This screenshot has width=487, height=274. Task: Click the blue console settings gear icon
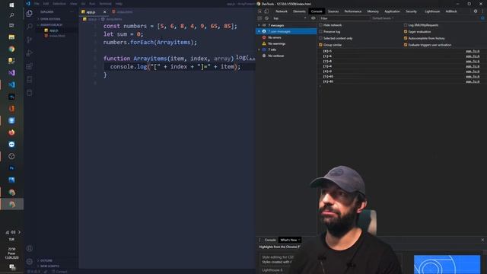pos(482,18)
